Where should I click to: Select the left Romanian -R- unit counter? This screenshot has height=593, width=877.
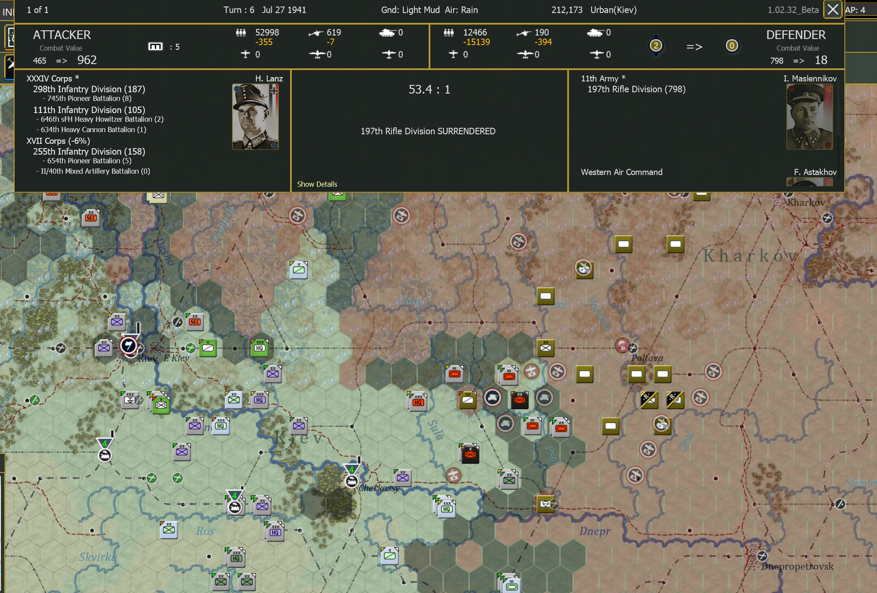[649, 399]
